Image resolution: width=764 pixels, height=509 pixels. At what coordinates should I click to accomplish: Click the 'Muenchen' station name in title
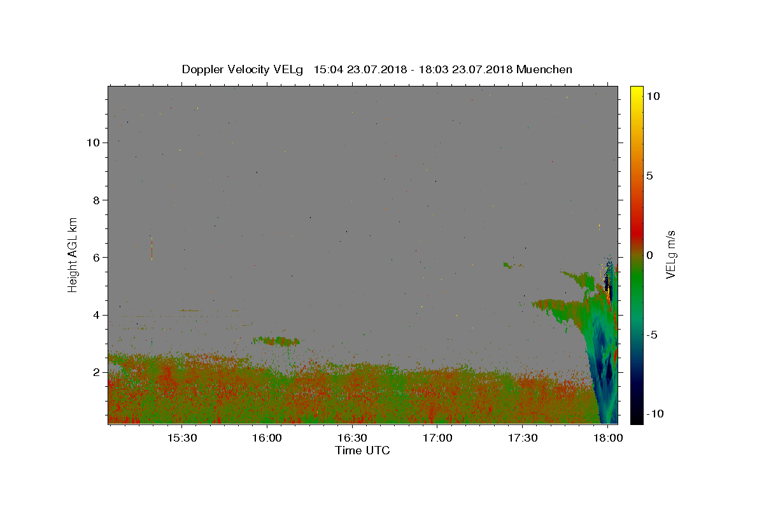(x=544, y=69)
